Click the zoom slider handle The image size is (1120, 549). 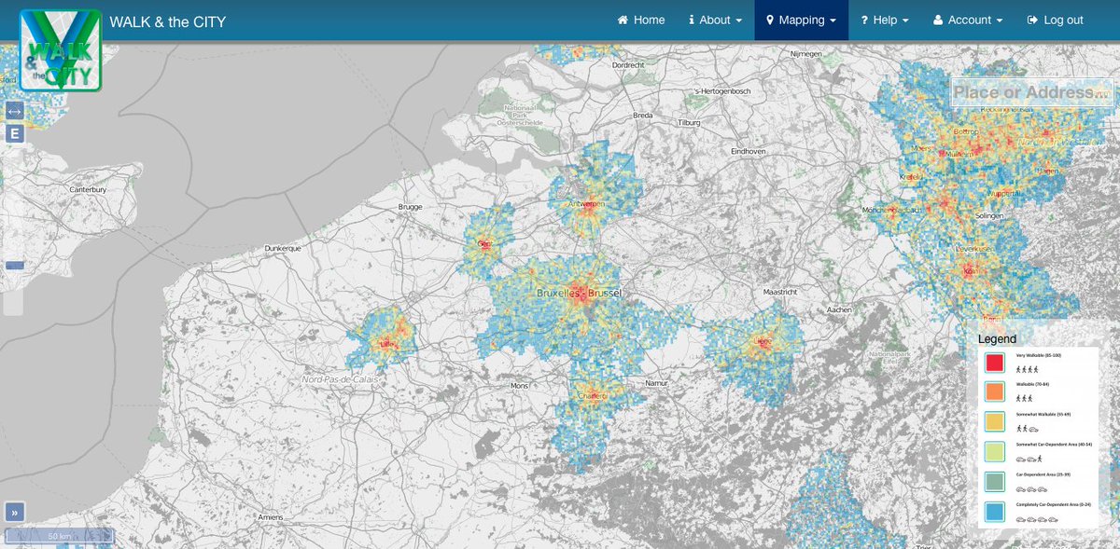(x=15, y=266)
